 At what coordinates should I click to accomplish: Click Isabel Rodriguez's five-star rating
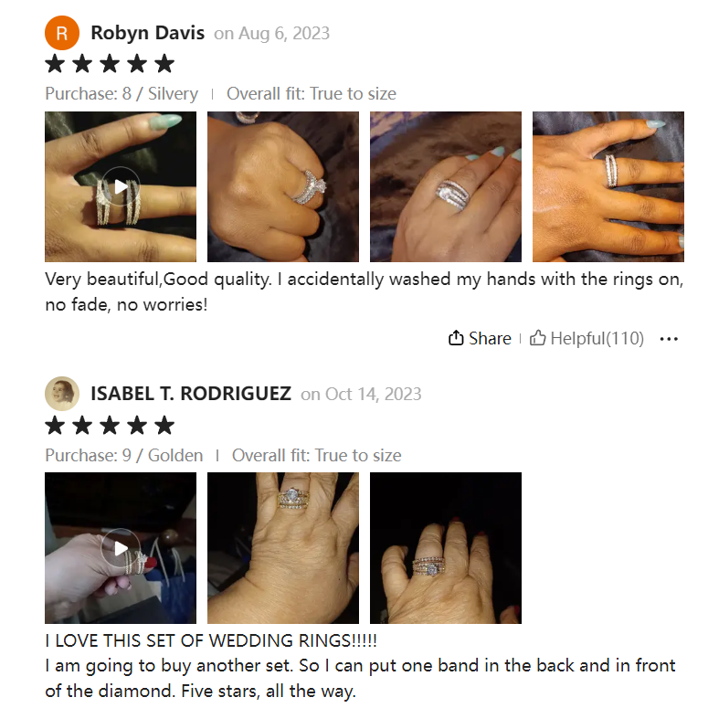110,426
